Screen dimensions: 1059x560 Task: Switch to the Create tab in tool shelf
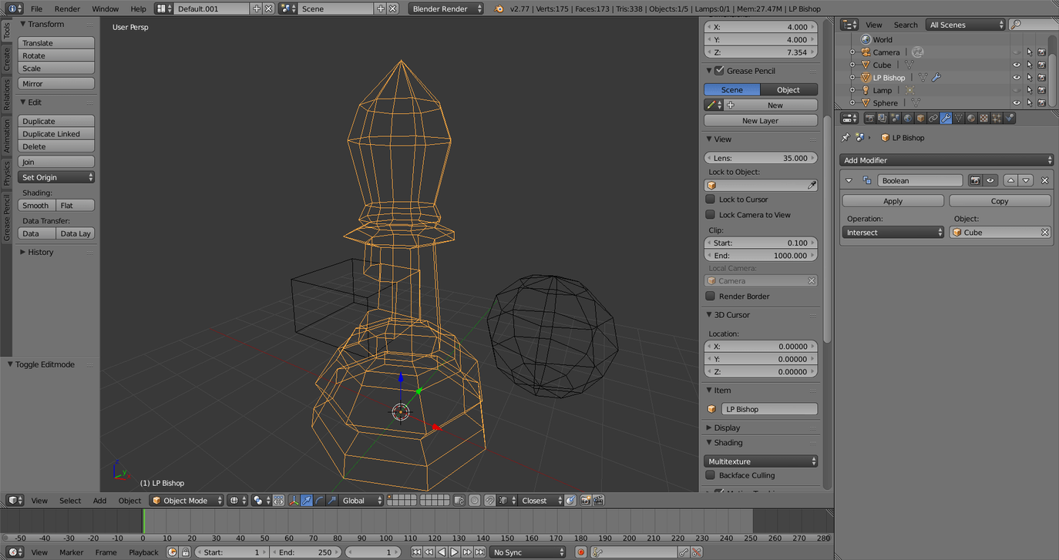6,59
